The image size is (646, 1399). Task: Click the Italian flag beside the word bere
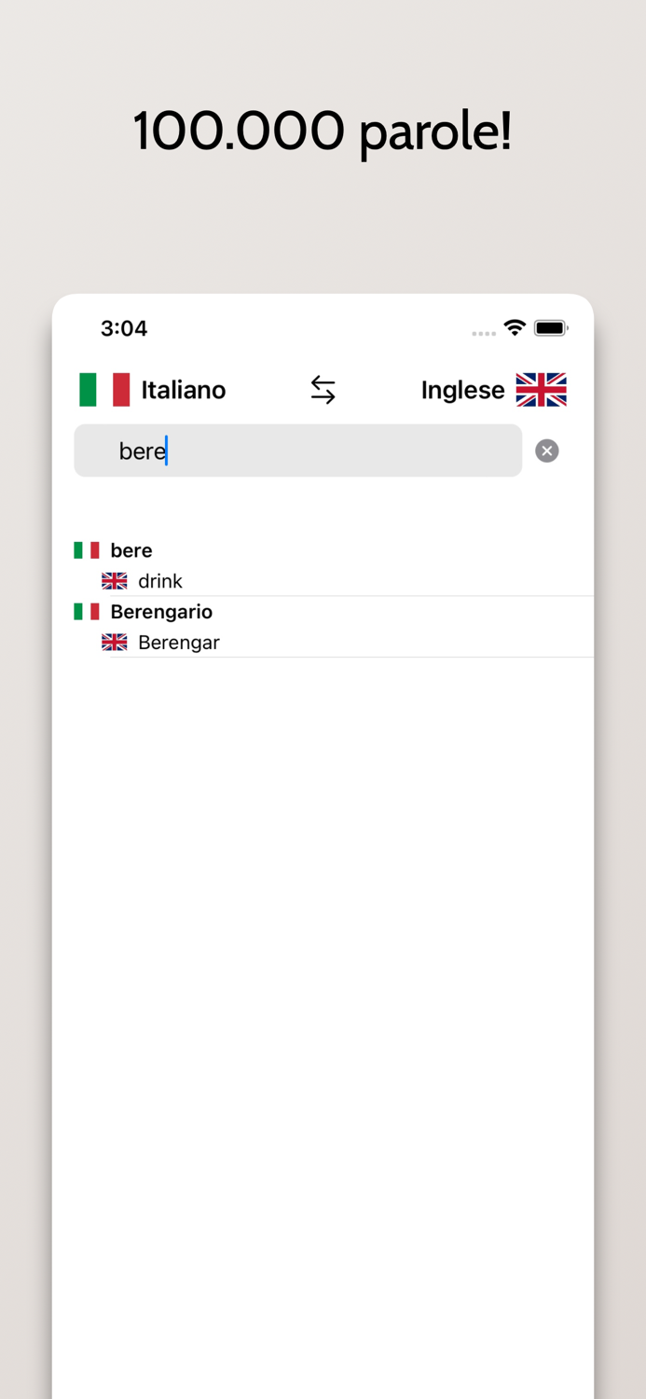tap(86, 550)
